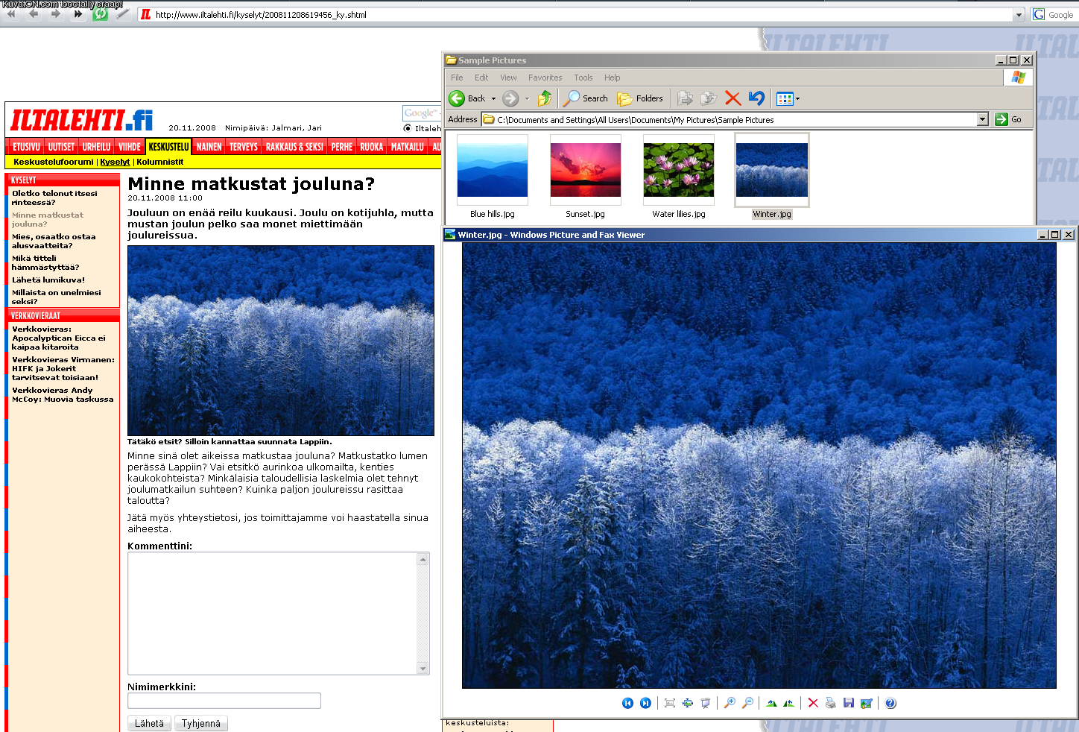Click the browser's back arrow
The height and width of the screenshot is (732, 1079).
pyautogui.click(x=34, y=14)
